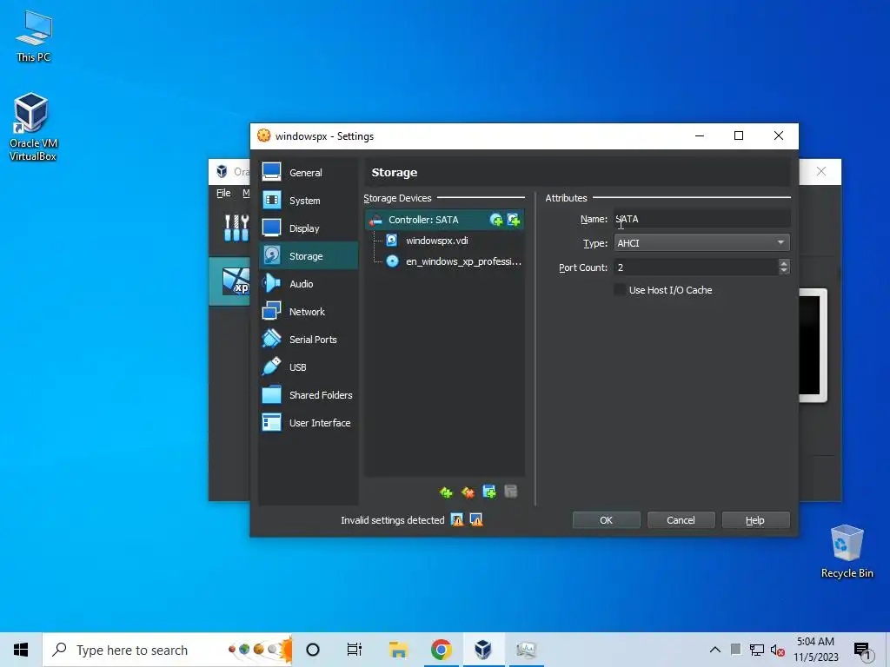The height and width of the screenshot is (667, 890).
Task: Launch Google Chrome from taskbar
Action: click(441, 650)
